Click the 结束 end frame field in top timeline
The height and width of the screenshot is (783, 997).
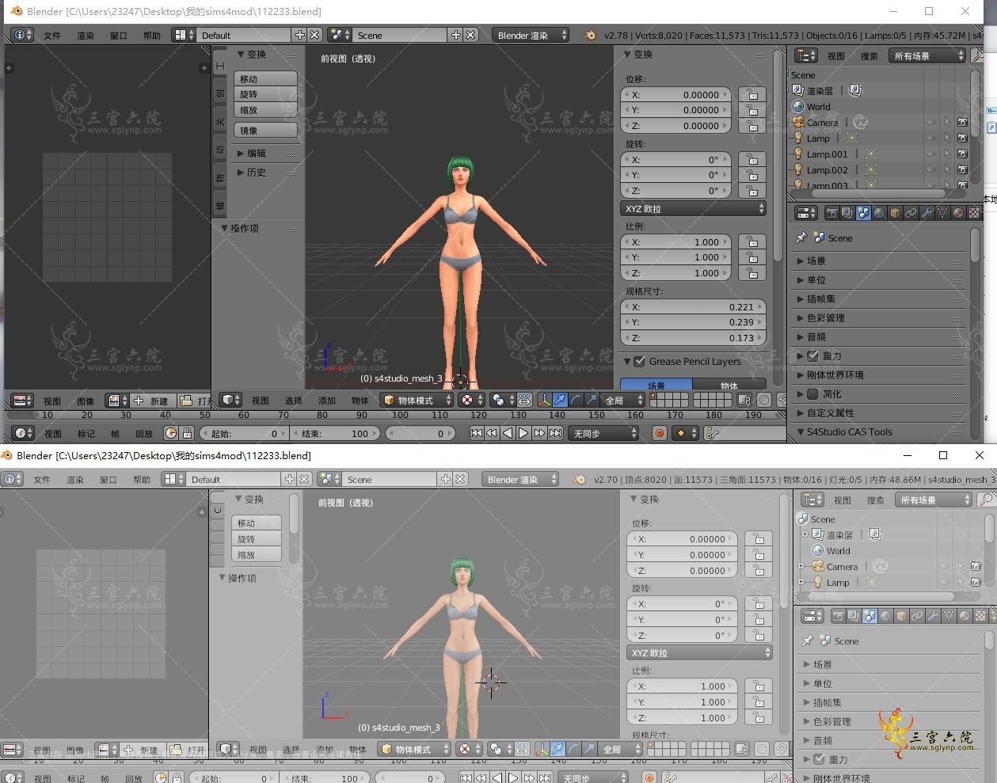point(335,433)
